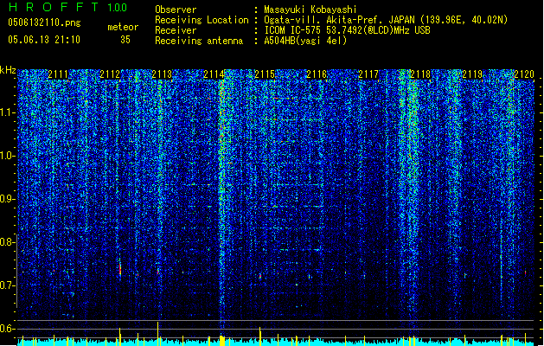Viewport: 544px width, 346px height.
Task: Click the 0.9 kHz axis tick label
Action: point(8,199)
